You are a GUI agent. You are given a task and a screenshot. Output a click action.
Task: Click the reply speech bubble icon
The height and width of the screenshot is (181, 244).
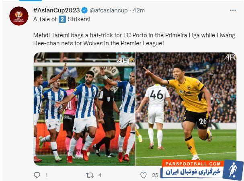point(37,175)
